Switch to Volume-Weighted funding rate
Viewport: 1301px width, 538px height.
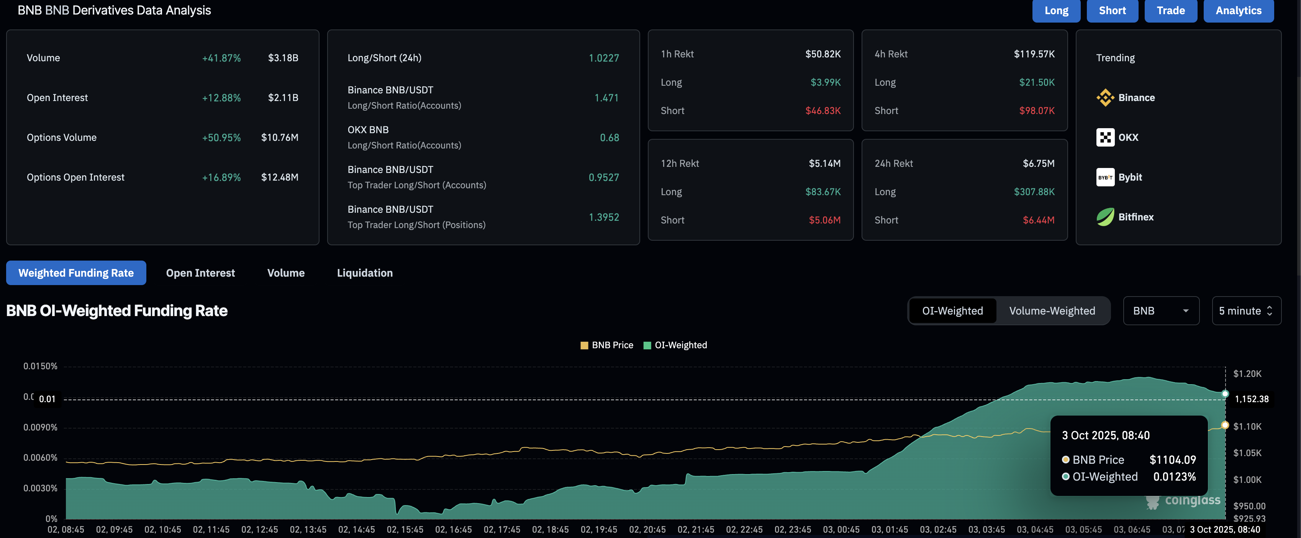[1052, 311]
